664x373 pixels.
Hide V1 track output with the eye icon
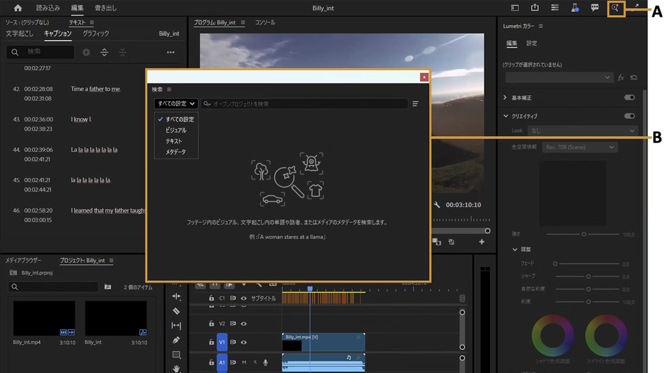point(243,342)
